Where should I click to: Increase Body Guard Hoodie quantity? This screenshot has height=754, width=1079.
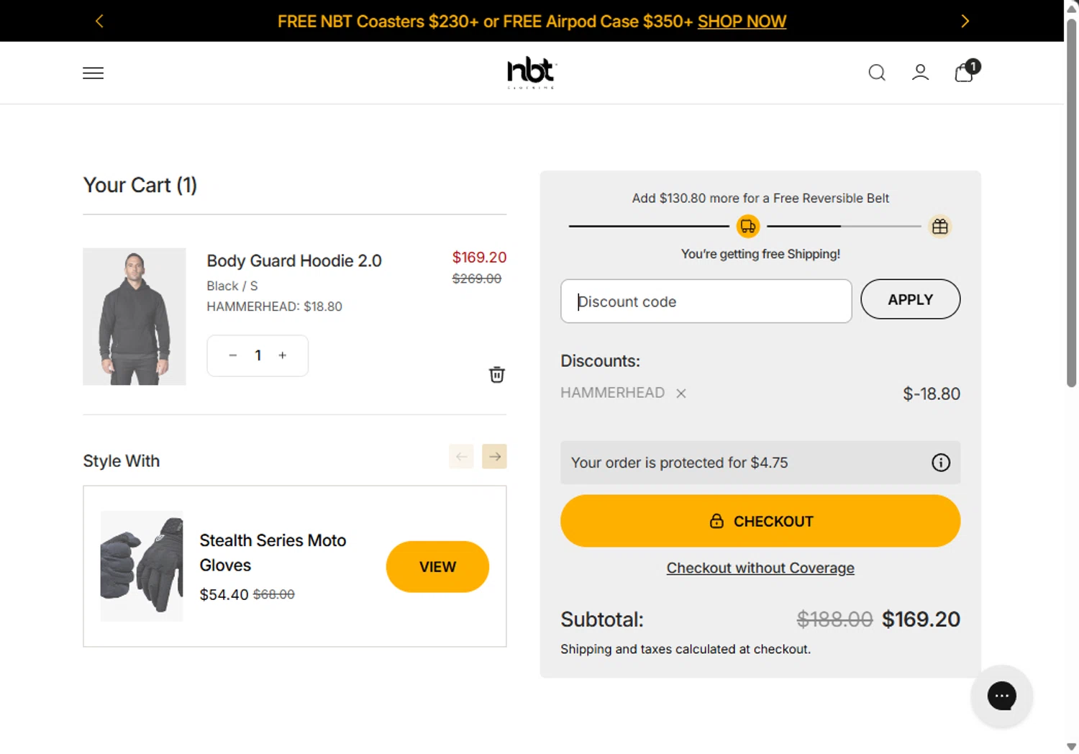(x=283, y=355)
